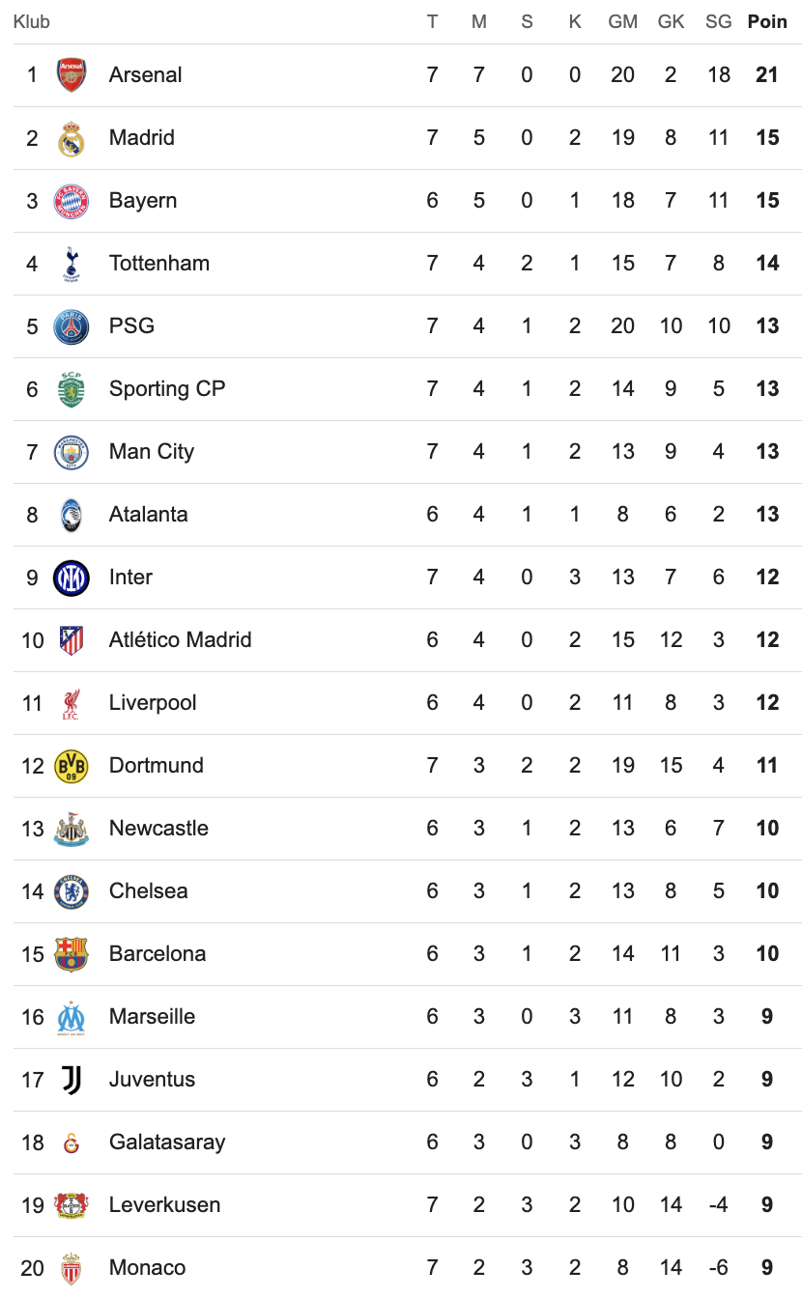The height and width of the screenshot is (1298, 802).
Task: Click the Bayern Munich logo
Action: click(72, 201)
